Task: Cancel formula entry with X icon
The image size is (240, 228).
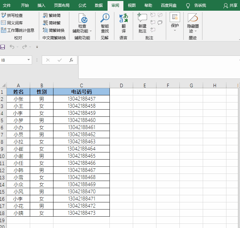Action: pyautogui.click(x=48, y=60)
